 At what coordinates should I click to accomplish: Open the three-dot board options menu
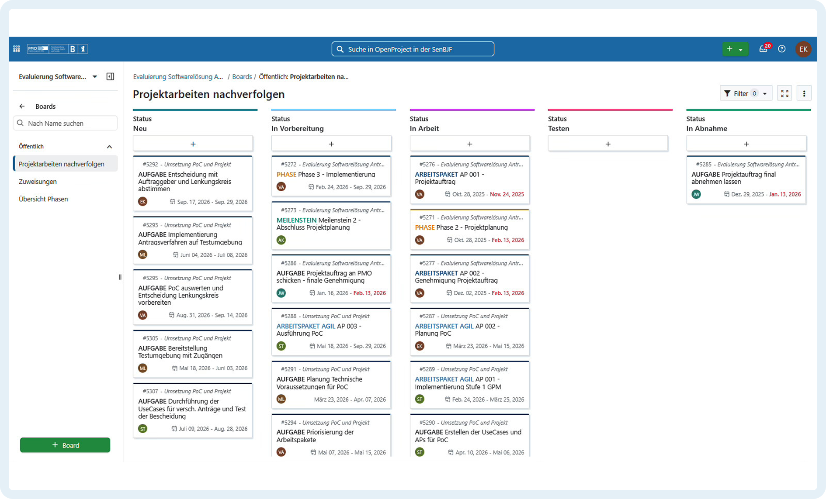804,93
